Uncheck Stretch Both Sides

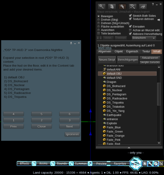(130, 16)
